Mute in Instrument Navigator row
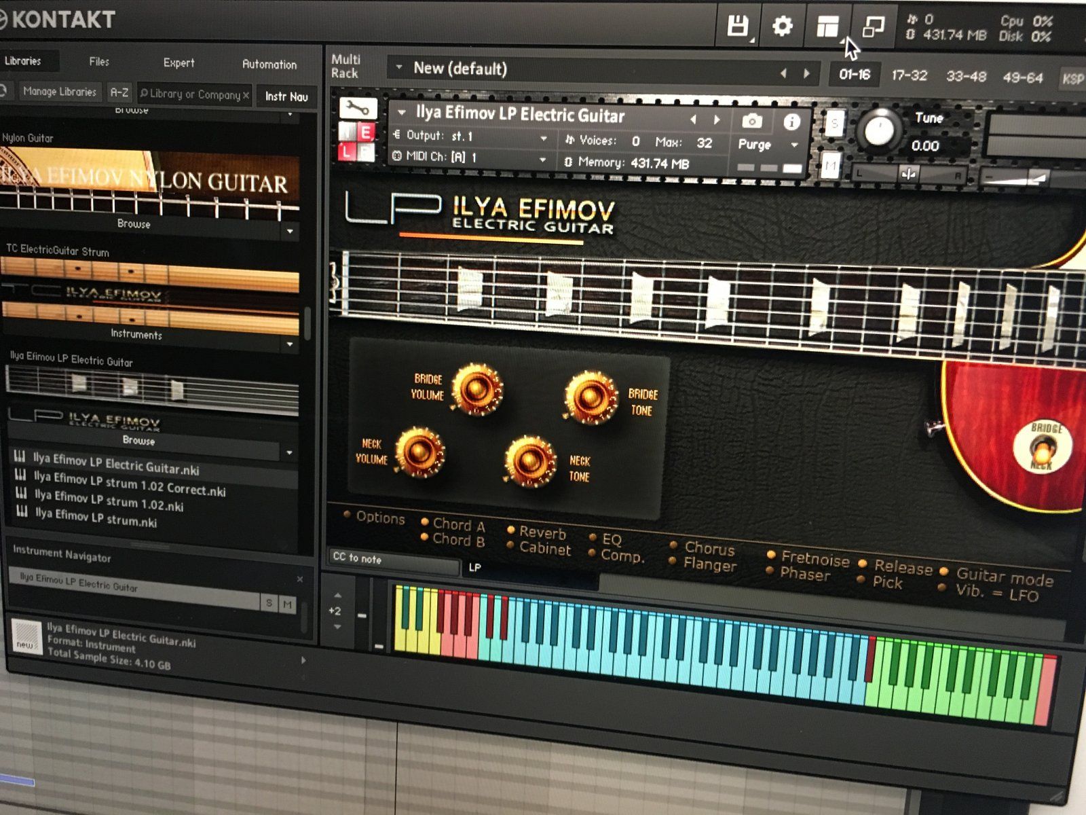This screenshot has width=1086, height=815. point(288,604)
